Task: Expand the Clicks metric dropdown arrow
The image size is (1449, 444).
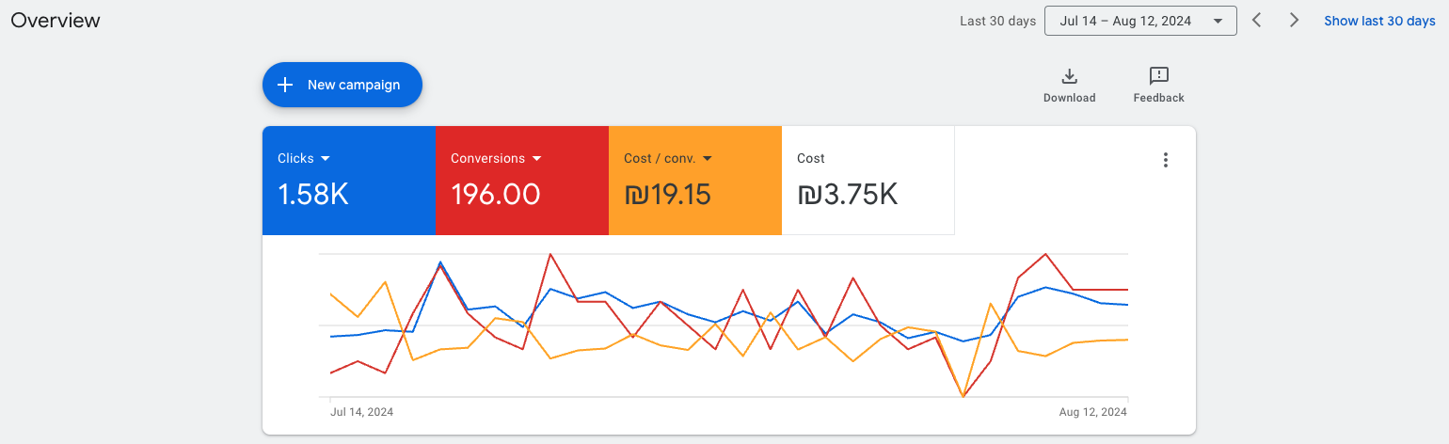Action: coord(326,159)
